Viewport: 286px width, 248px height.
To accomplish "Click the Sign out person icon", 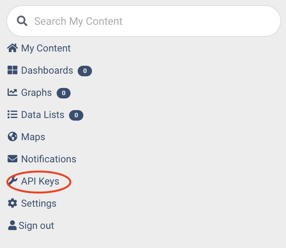I will pyautogui.click(x=12, y=225).
